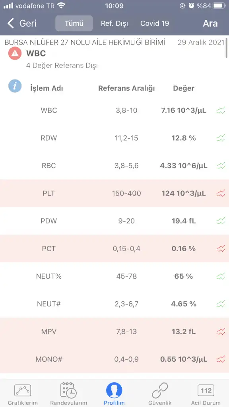Tap the Ara search button
229x407 pixels.
tap(210, 23)
